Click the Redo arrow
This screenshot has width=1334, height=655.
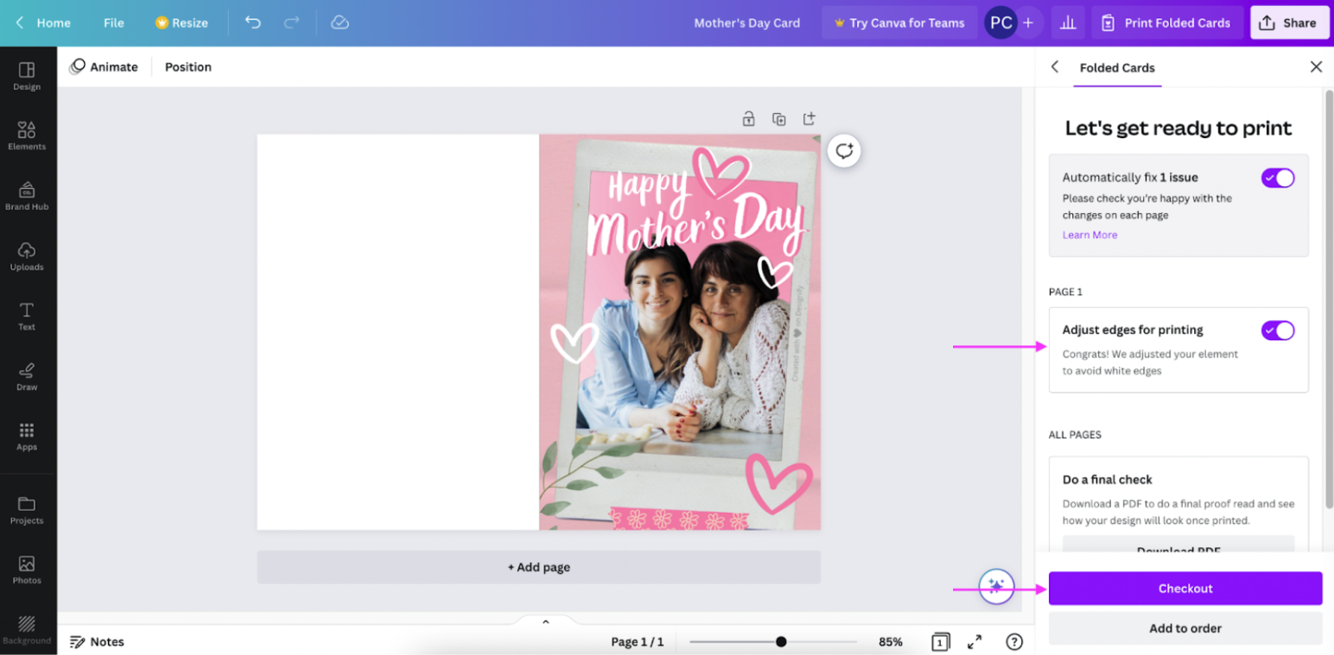click(x=292, y=22)
